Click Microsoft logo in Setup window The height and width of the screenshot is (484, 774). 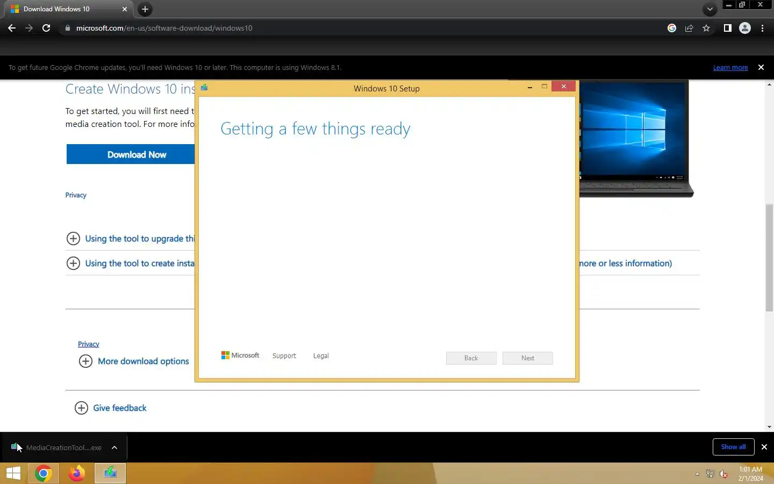pos(240,355)
